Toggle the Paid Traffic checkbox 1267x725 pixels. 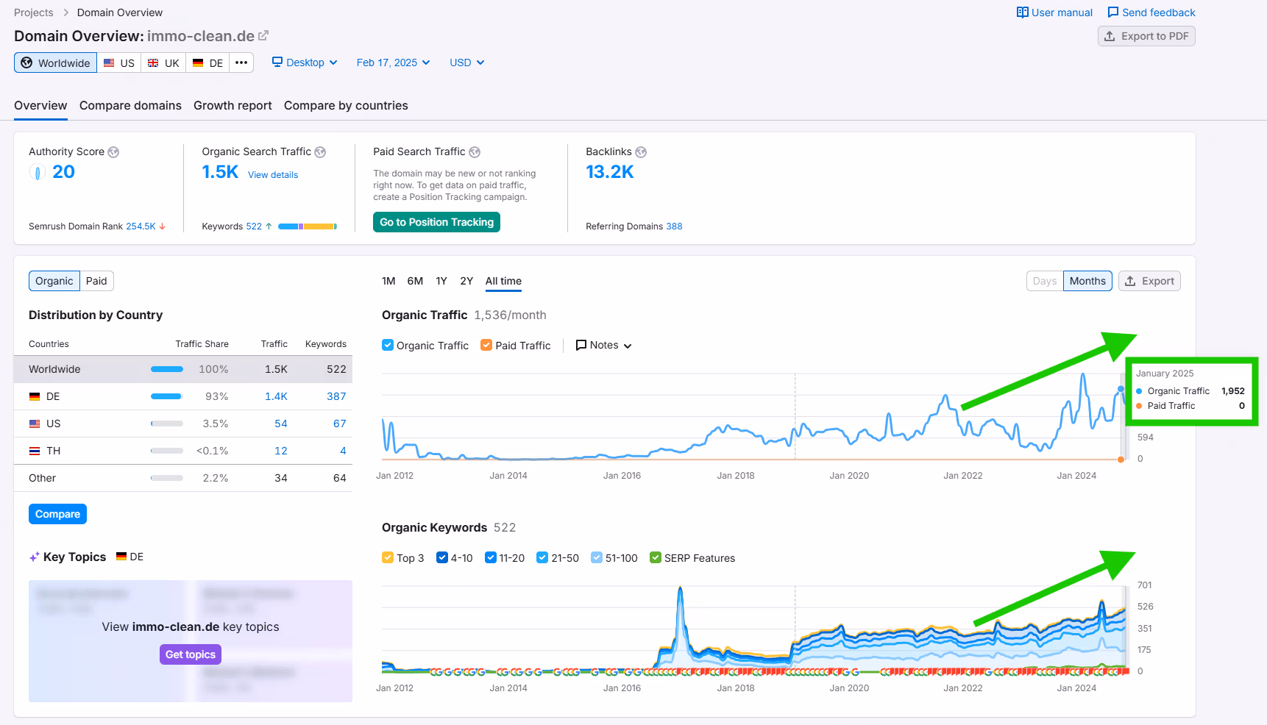pos(486,345)
